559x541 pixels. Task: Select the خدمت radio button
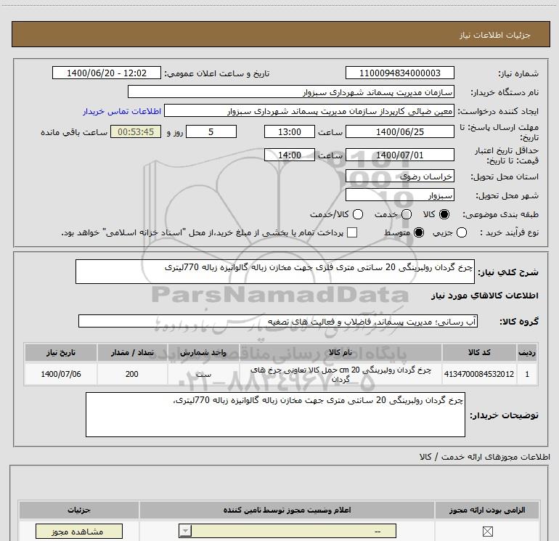point(407,214)
